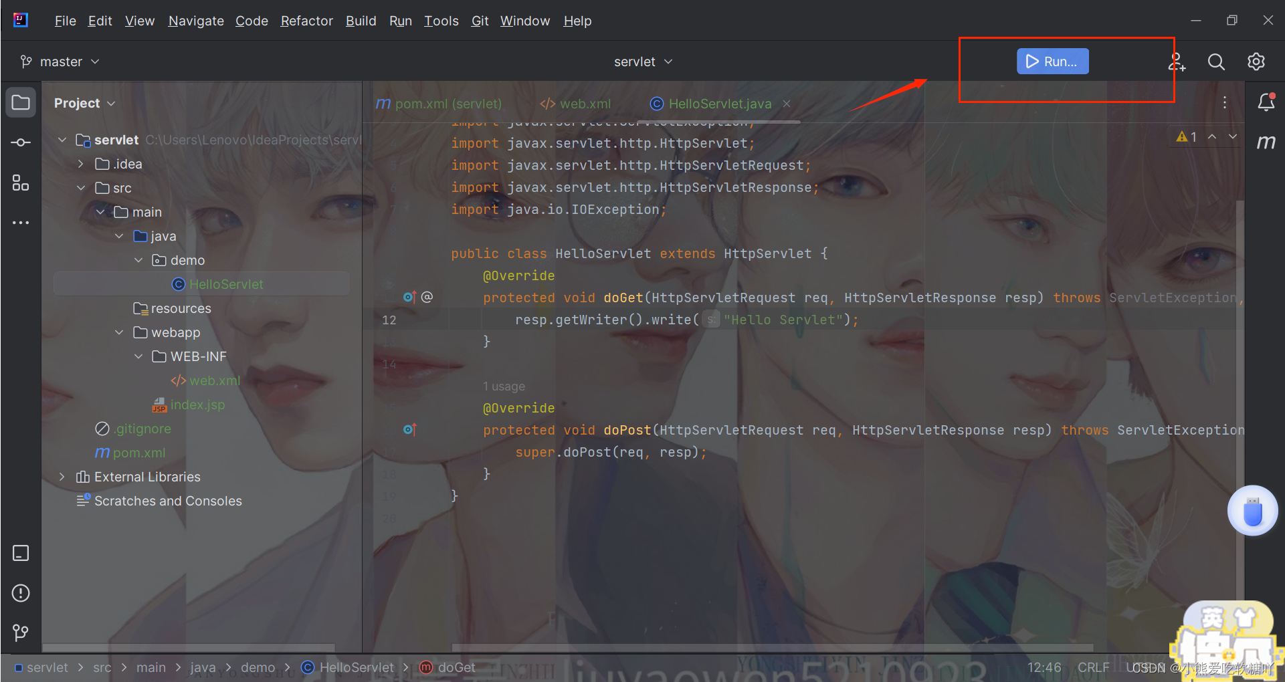
Task: Close the HelloServlet.java tab
Action: coord(787,104)
